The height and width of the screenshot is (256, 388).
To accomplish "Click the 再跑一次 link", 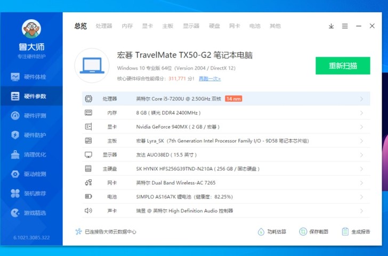I will pyautogui.click(x=209, y=79).
